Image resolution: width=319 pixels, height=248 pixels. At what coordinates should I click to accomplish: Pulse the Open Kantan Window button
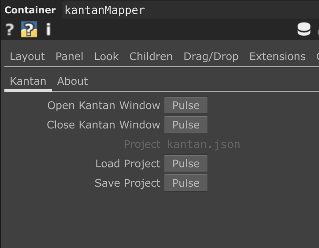point(185,105)
